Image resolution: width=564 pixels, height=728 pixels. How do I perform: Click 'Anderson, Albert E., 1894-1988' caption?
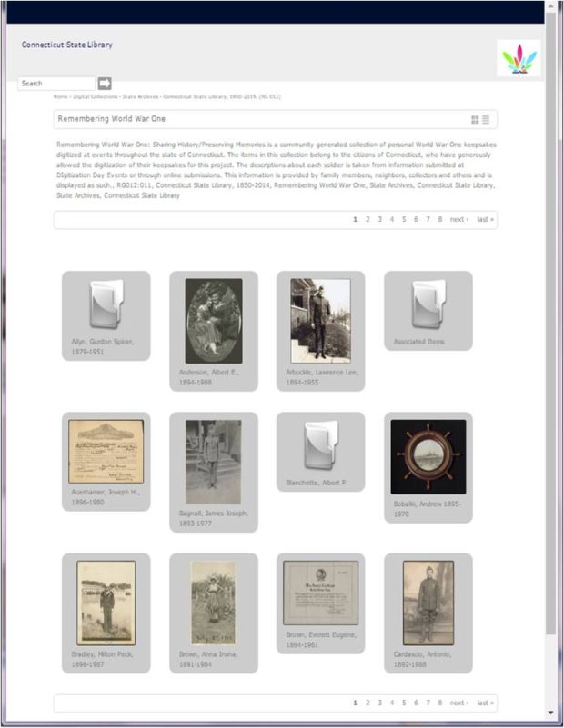(209, 377)
